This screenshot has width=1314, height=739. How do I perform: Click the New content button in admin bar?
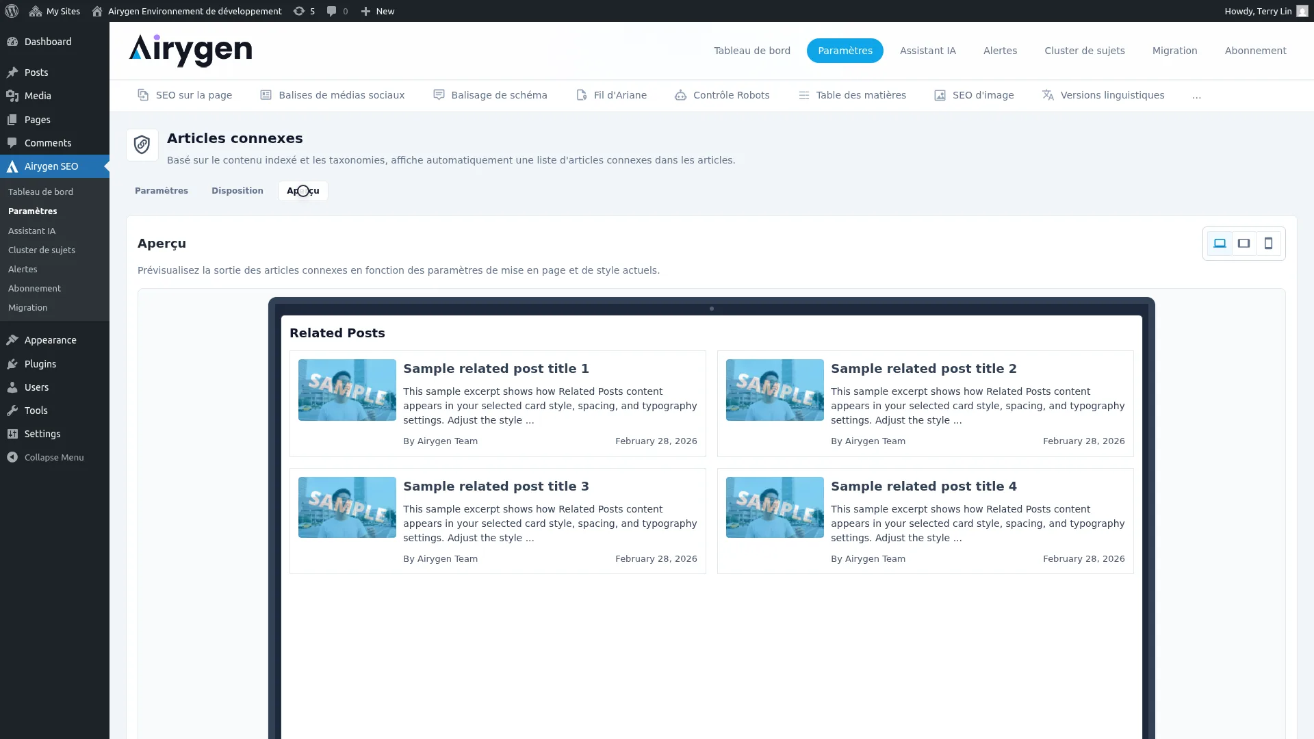pos(378,11)
